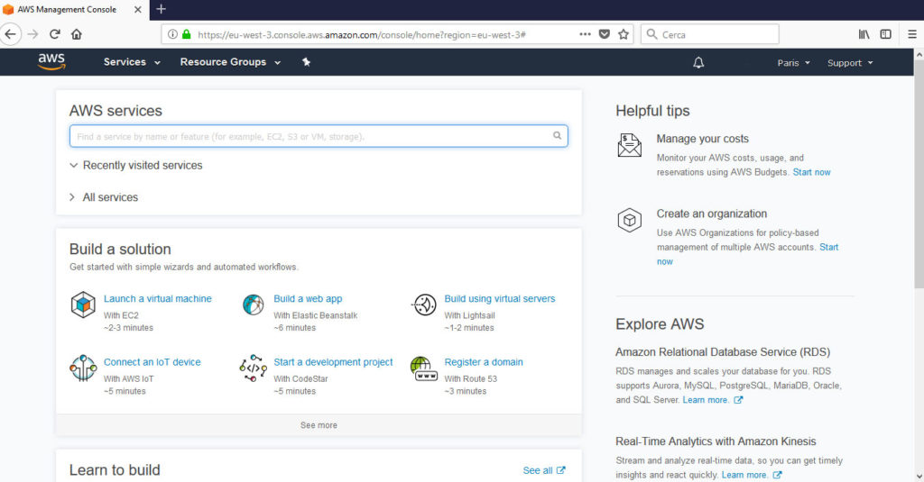Expand See more solutions bar

pos(319,425)
